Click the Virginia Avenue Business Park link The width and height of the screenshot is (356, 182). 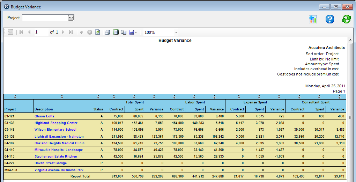tap(59, 170)
